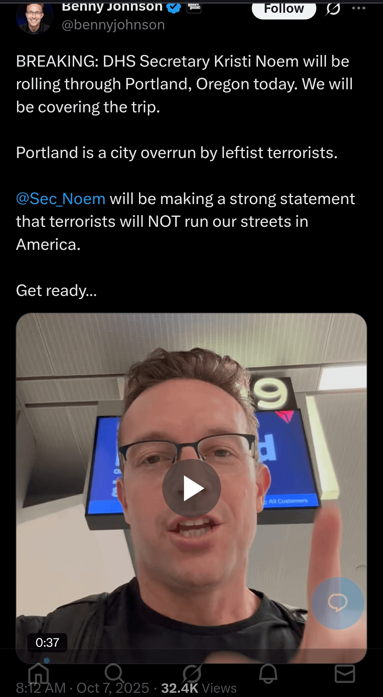Open the three-dot more options menu
383x697 pixels.
(359, 8)
